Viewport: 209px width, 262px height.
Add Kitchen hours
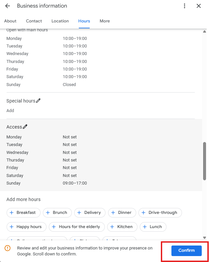pos(122,227)
